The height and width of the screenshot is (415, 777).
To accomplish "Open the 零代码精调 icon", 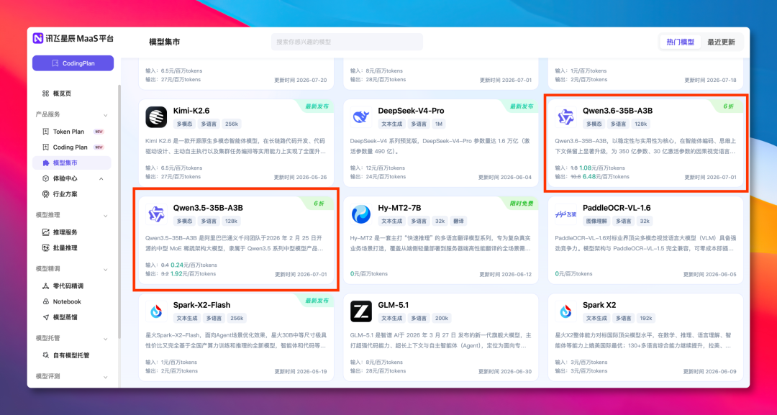I will pyautogui.click(x=45, y=286).
